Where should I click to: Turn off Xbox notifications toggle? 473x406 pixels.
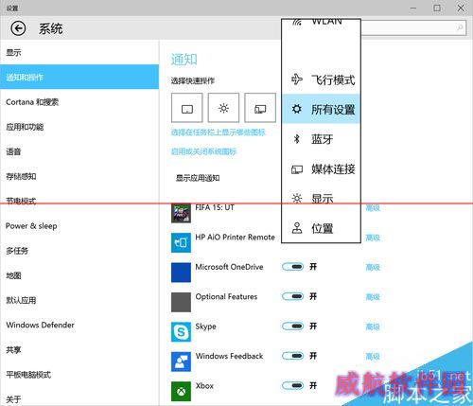292,385
